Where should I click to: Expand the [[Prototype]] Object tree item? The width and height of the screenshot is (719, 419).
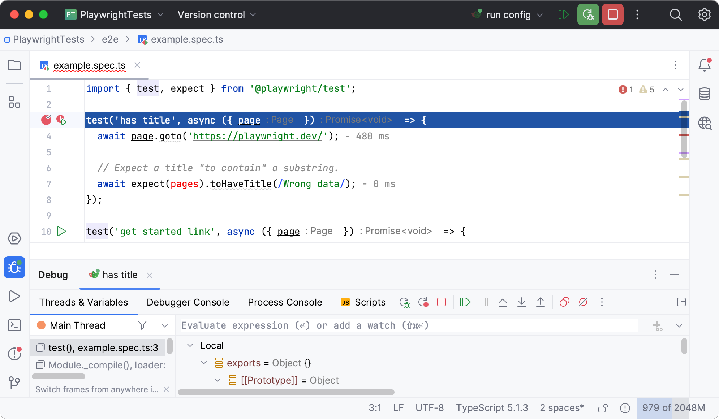(x=218, y=380)
